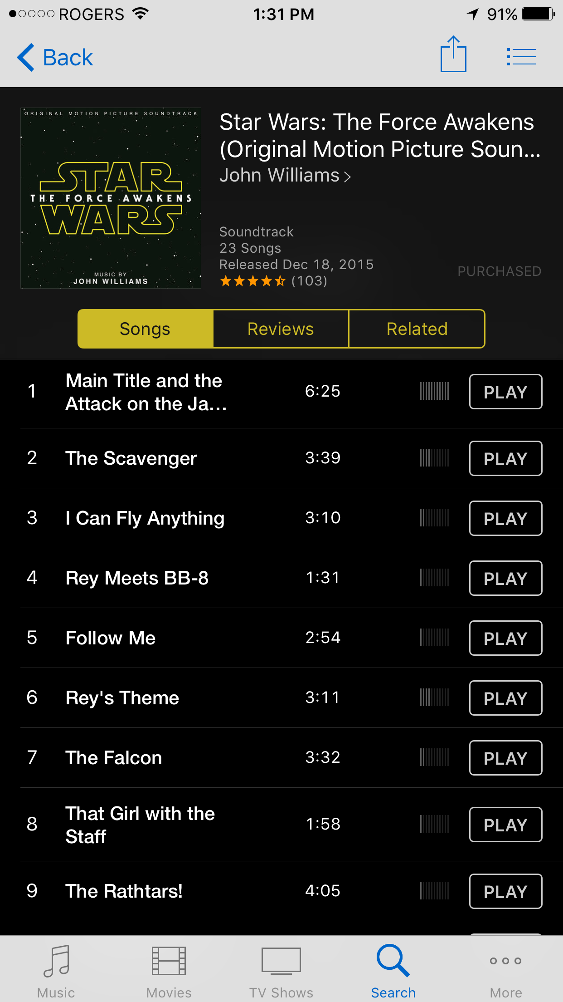Tap the share icon

coord(453,54)
